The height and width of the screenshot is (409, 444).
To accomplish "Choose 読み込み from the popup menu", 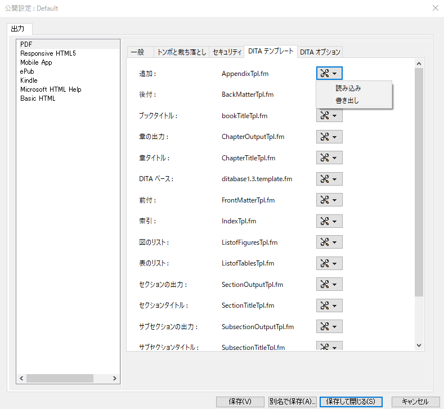I will [348, 88].
